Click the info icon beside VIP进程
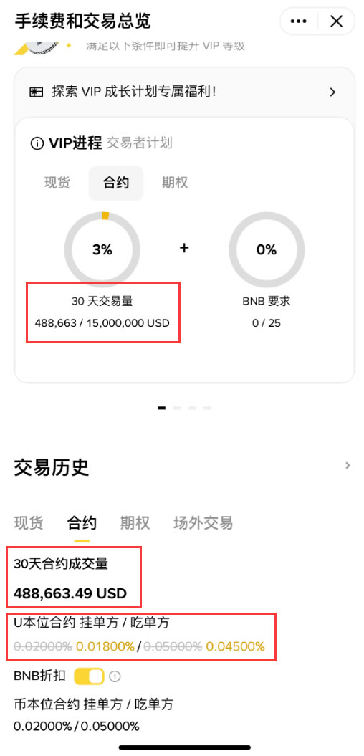Screen dimensions: 364x756 click(37, 144)
